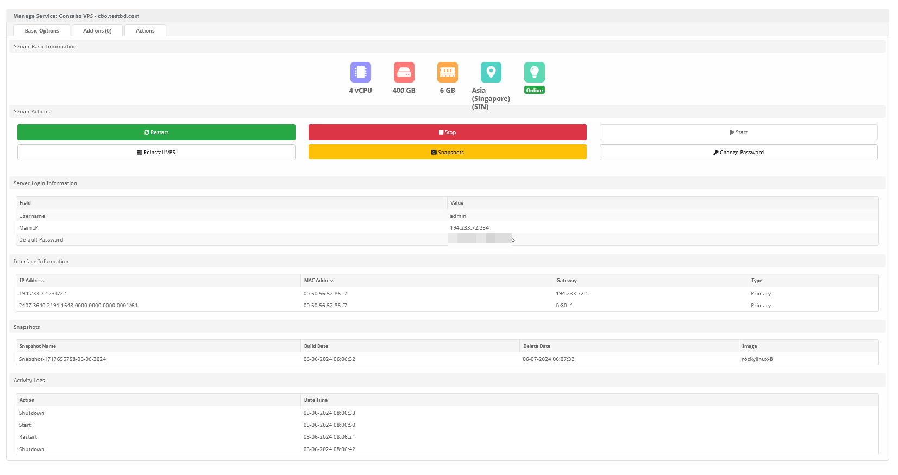This screenshot has width=898, height=475.
Task: Click the Reinstall VPS button
Action: (x=156, y=153)
